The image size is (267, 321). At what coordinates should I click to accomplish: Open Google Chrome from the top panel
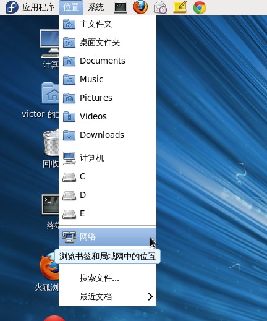point(200,7)
